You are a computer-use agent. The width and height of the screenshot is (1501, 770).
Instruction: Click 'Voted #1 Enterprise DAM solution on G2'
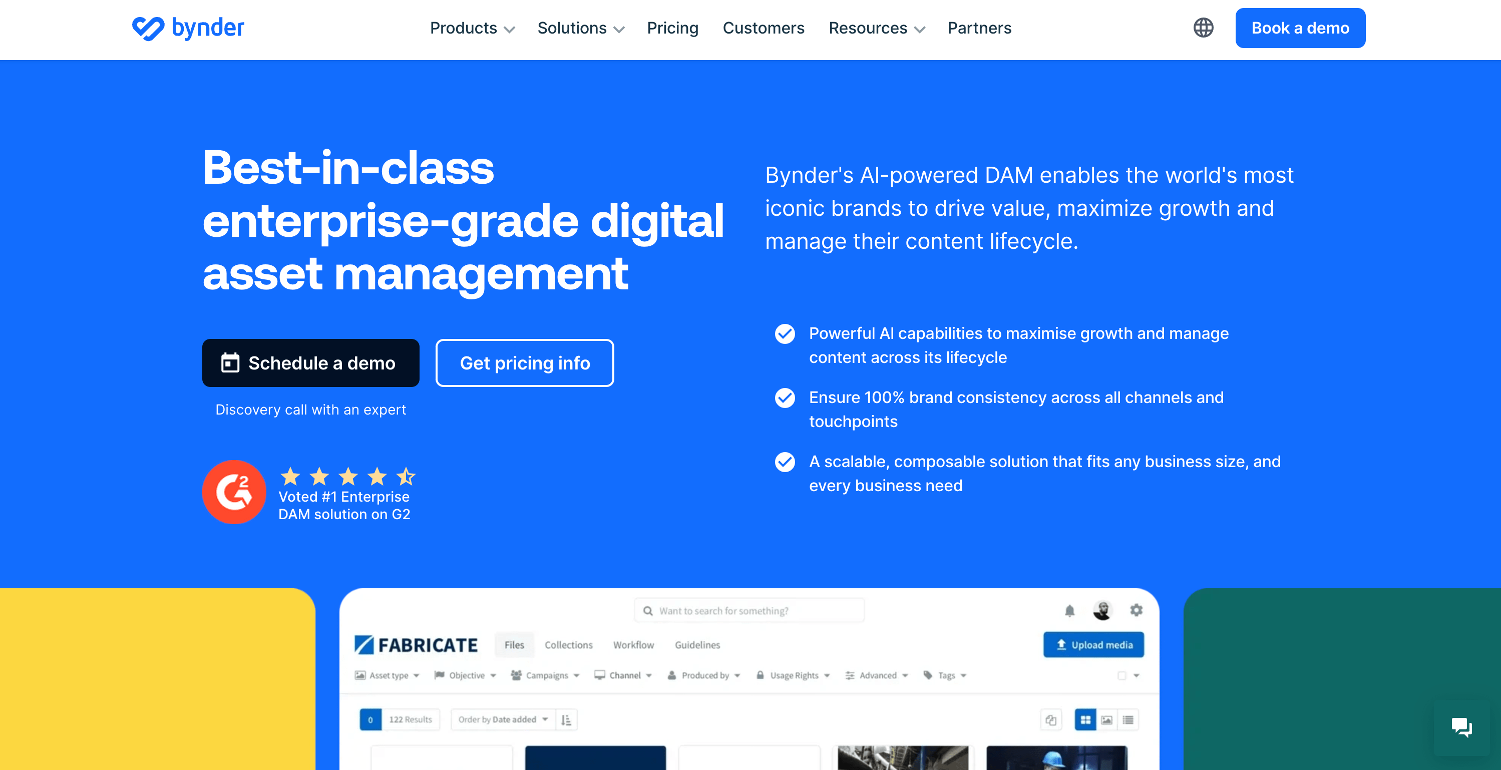[344, 506]
